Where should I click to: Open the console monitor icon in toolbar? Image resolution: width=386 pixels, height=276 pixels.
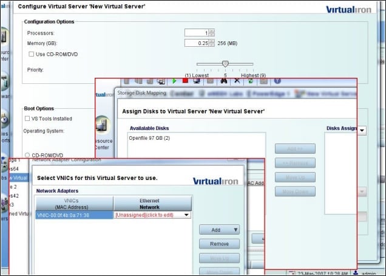click(x=197, y=81)
